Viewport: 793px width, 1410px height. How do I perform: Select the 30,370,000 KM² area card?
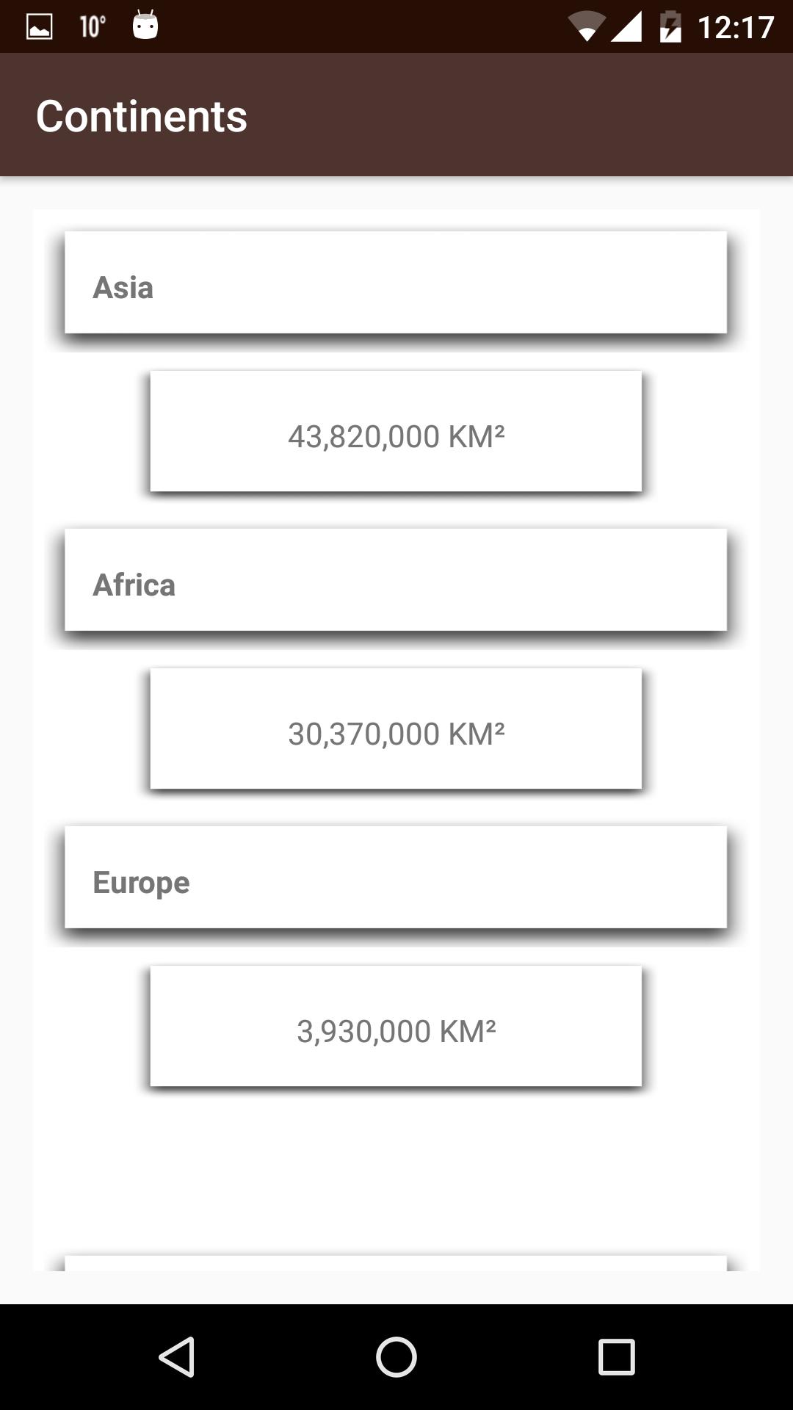point(396,729)
